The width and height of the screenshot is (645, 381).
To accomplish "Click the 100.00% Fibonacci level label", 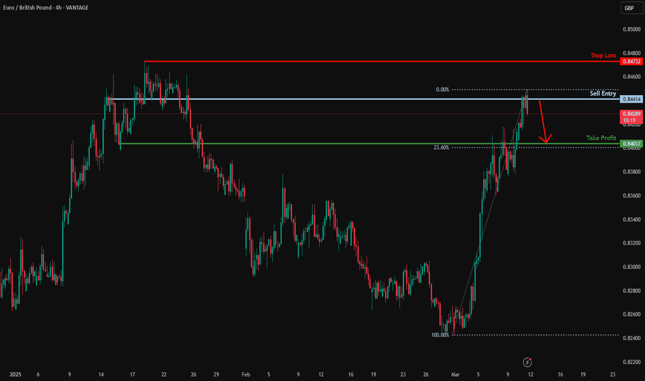I will point(440,335).
